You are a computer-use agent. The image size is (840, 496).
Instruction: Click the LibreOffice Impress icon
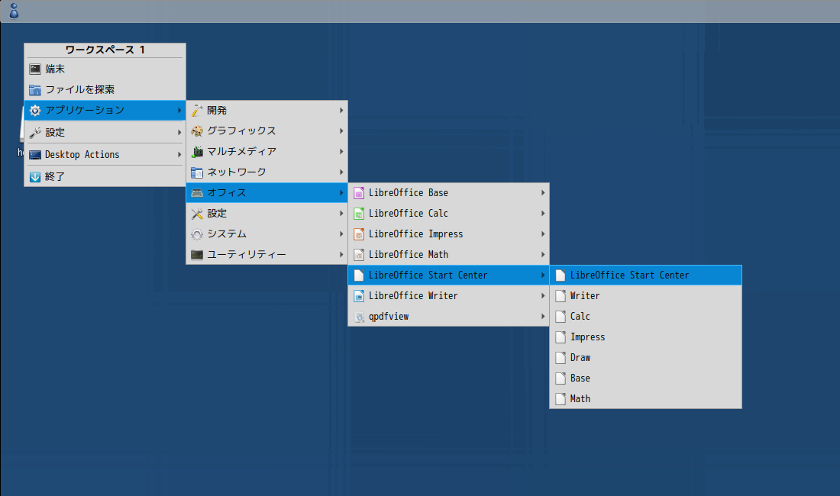point(359,234)
